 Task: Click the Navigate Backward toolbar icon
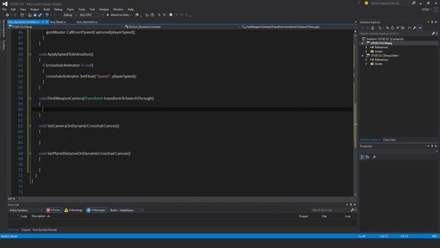click(8, 15)
